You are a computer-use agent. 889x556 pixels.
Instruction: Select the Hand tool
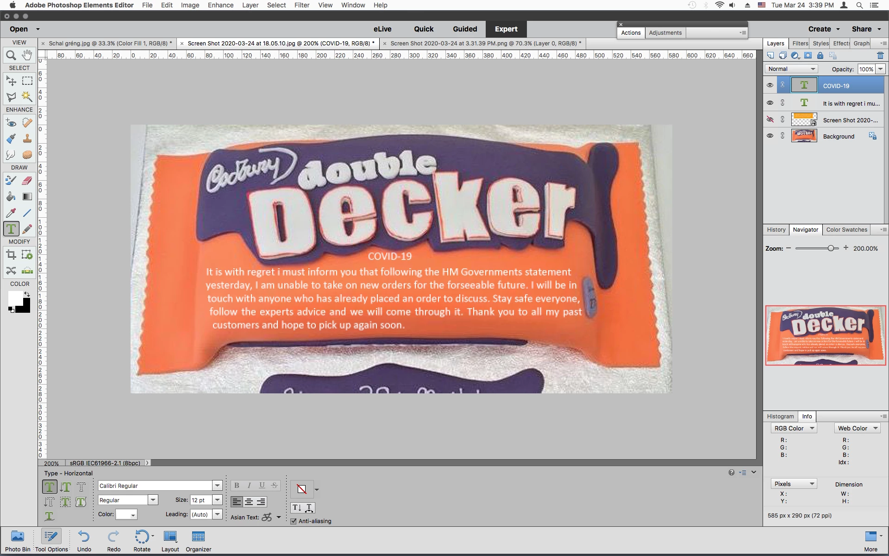pos(27,56)
